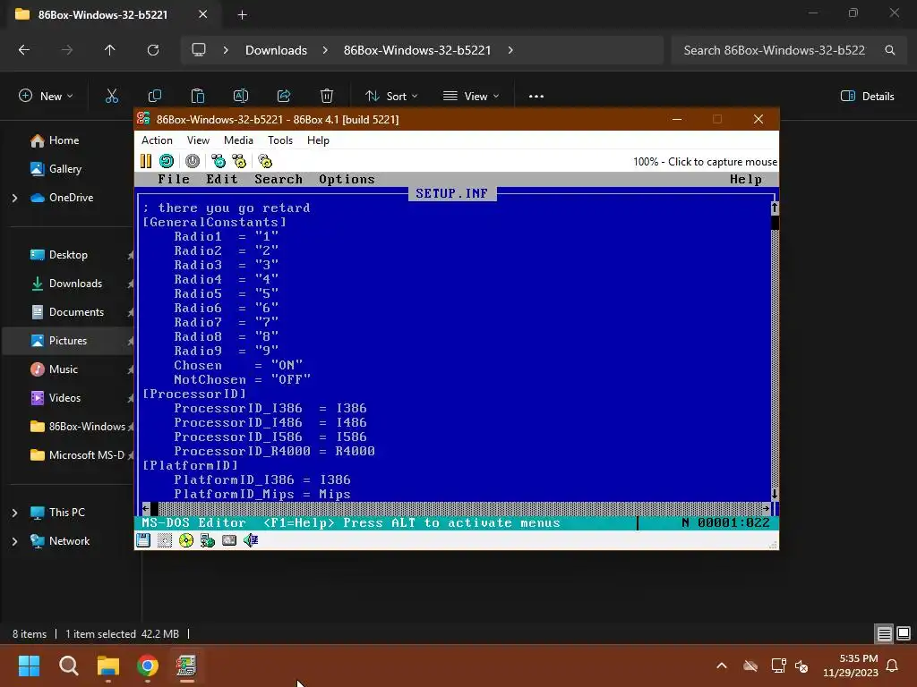Image resolution: width=917 pixels, height=687 pixels.
Task: Click the DOS editor scroll up arrow
Action: click(775, 208)
